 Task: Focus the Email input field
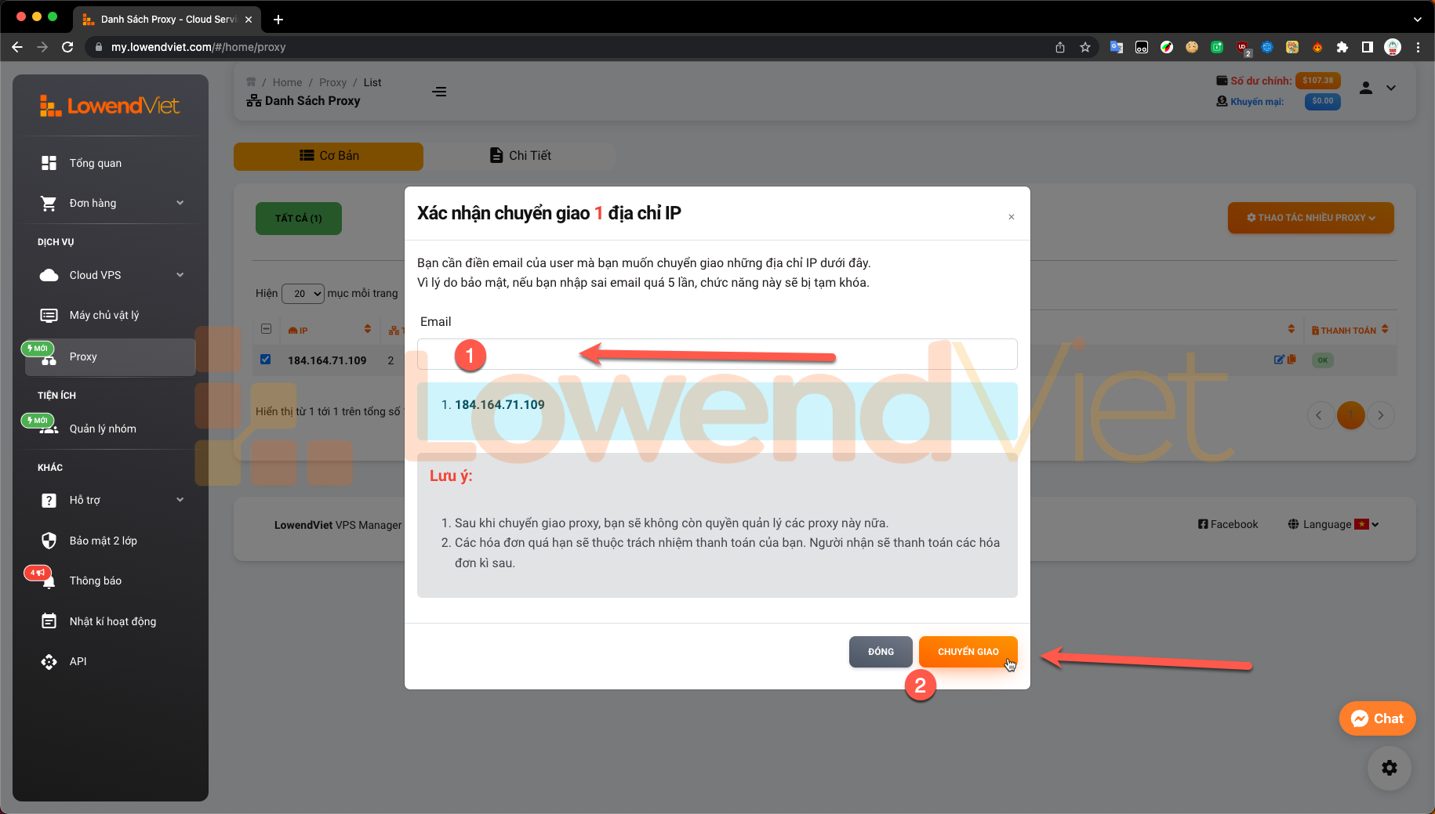pyautogui.click(x=717, y=354)
